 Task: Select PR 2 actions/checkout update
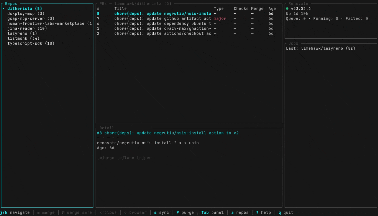click(x=163, y=33)
